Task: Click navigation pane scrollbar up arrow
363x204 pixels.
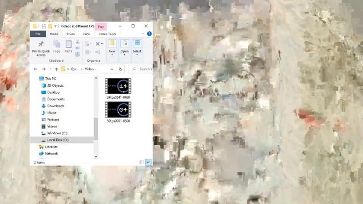Action: click(x=96, y=78)
